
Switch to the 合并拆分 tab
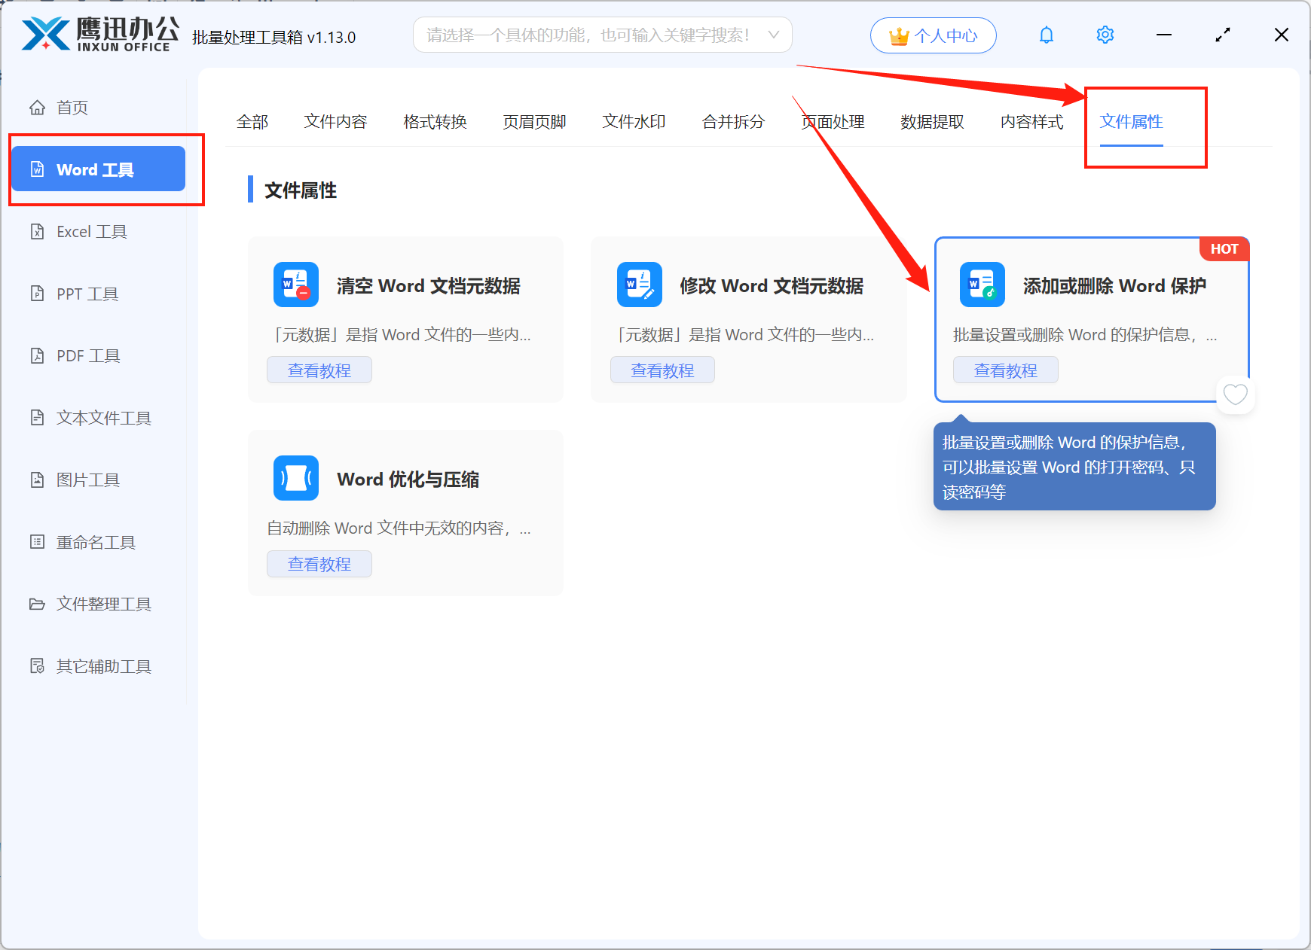click(x=733, y=122)
